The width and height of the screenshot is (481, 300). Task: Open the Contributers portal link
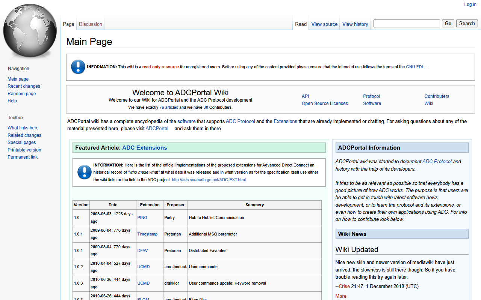[x=437, y=96]
